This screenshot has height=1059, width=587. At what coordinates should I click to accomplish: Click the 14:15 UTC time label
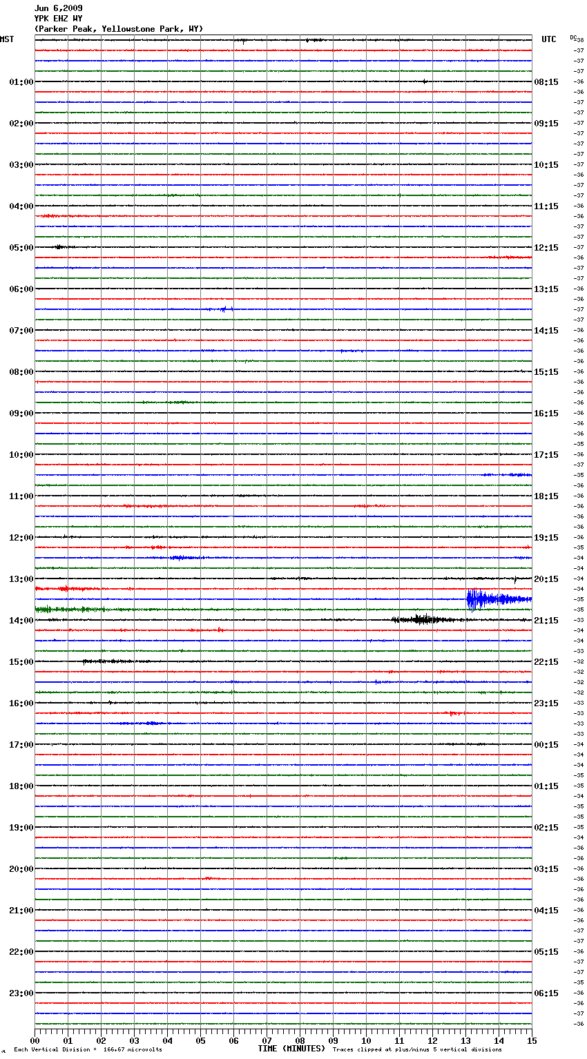point(546,331)
